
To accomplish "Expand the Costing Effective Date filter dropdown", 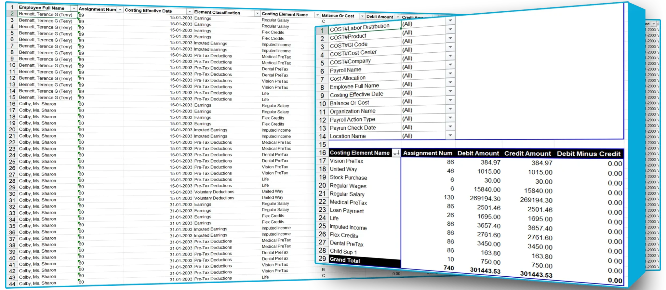I will tap(190, 11).
